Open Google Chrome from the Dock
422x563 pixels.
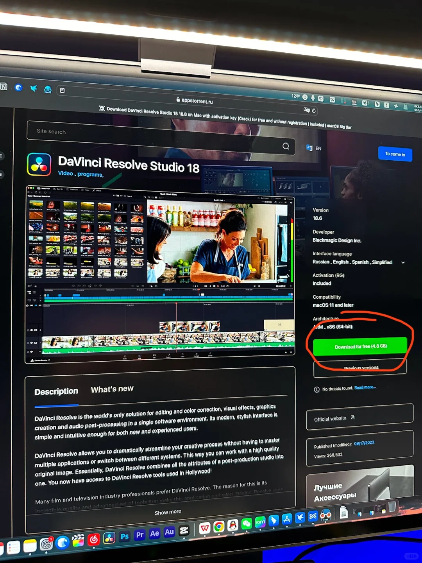219,527
